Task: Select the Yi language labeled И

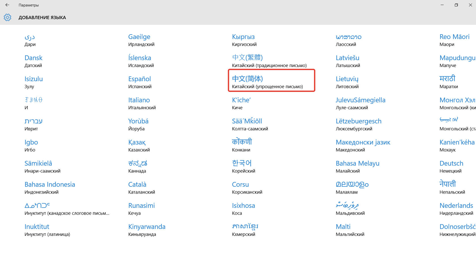Action: [x=33, y=104]
